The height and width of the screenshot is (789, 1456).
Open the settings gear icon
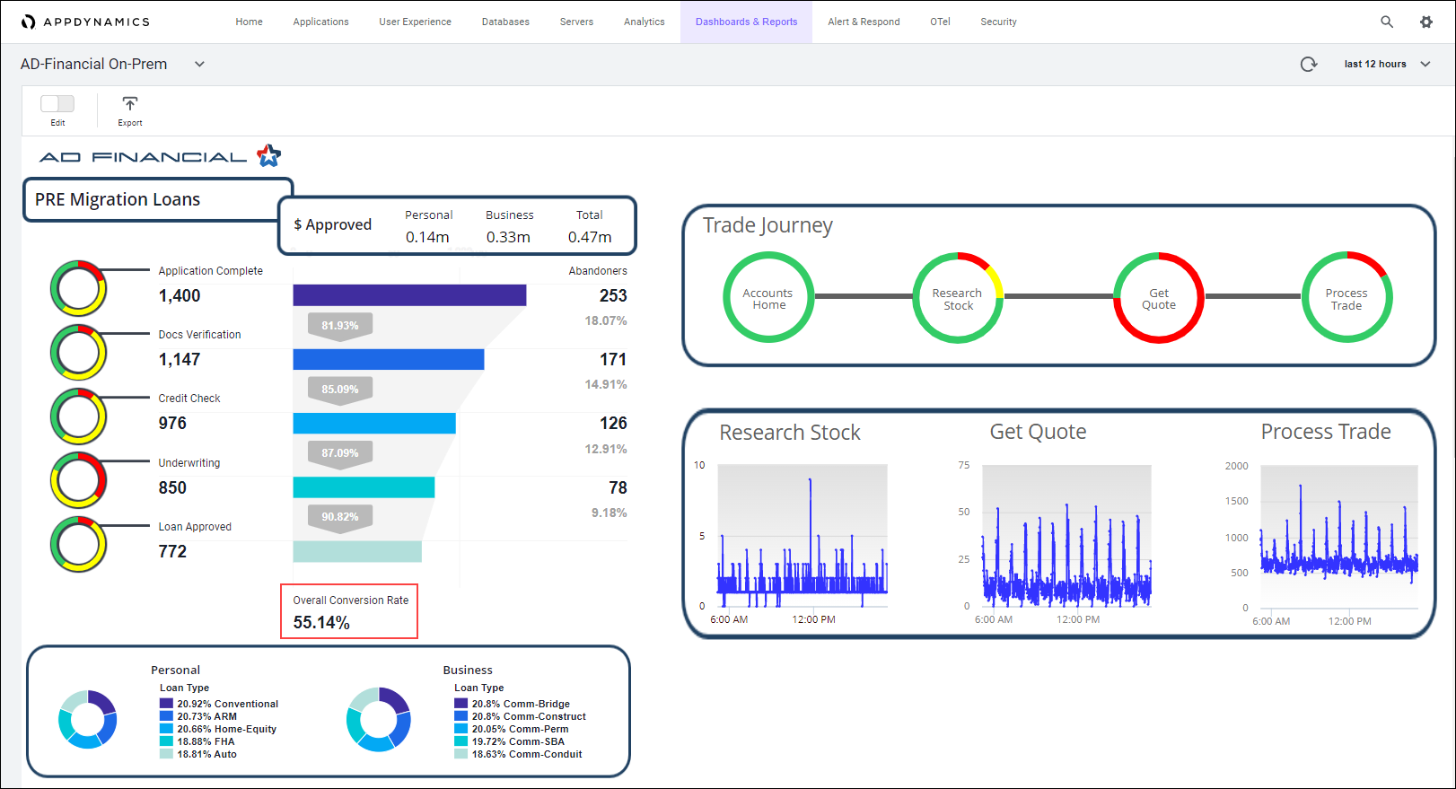(1426, 22)
